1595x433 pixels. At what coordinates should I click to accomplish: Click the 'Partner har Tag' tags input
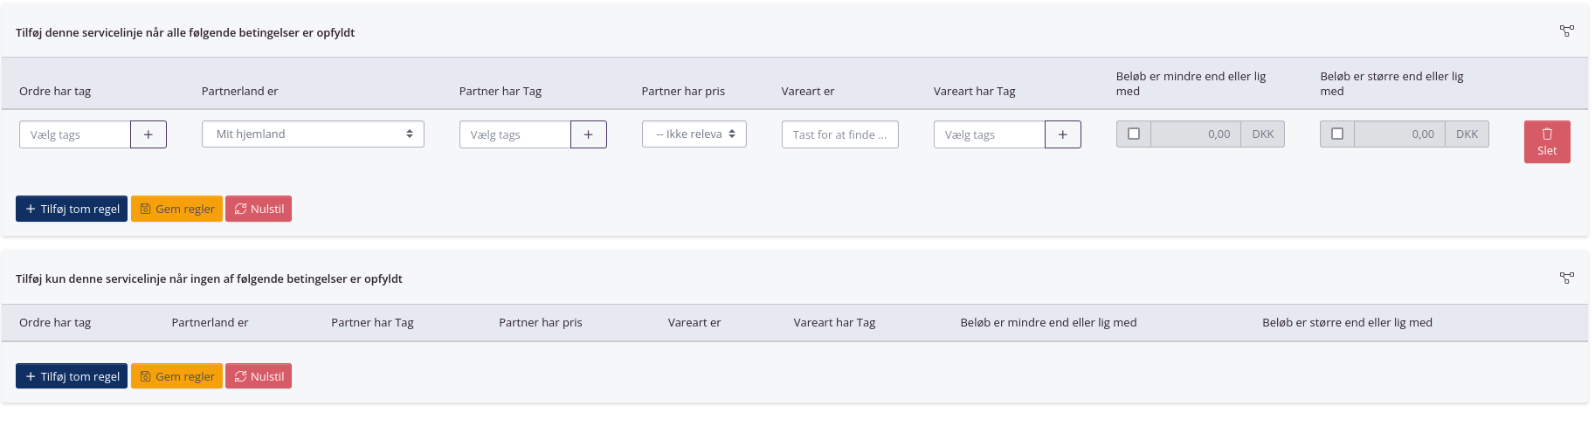515,134
